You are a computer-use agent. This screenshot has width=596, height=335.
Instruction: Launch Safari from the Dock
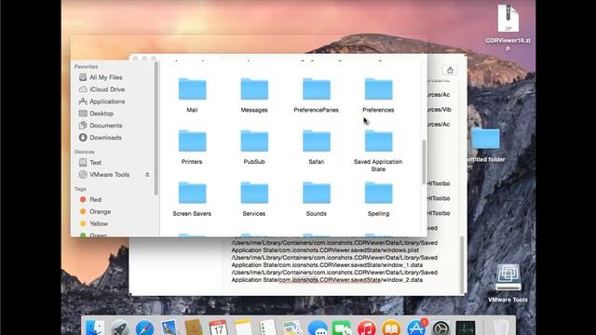(x=145, y=328)
